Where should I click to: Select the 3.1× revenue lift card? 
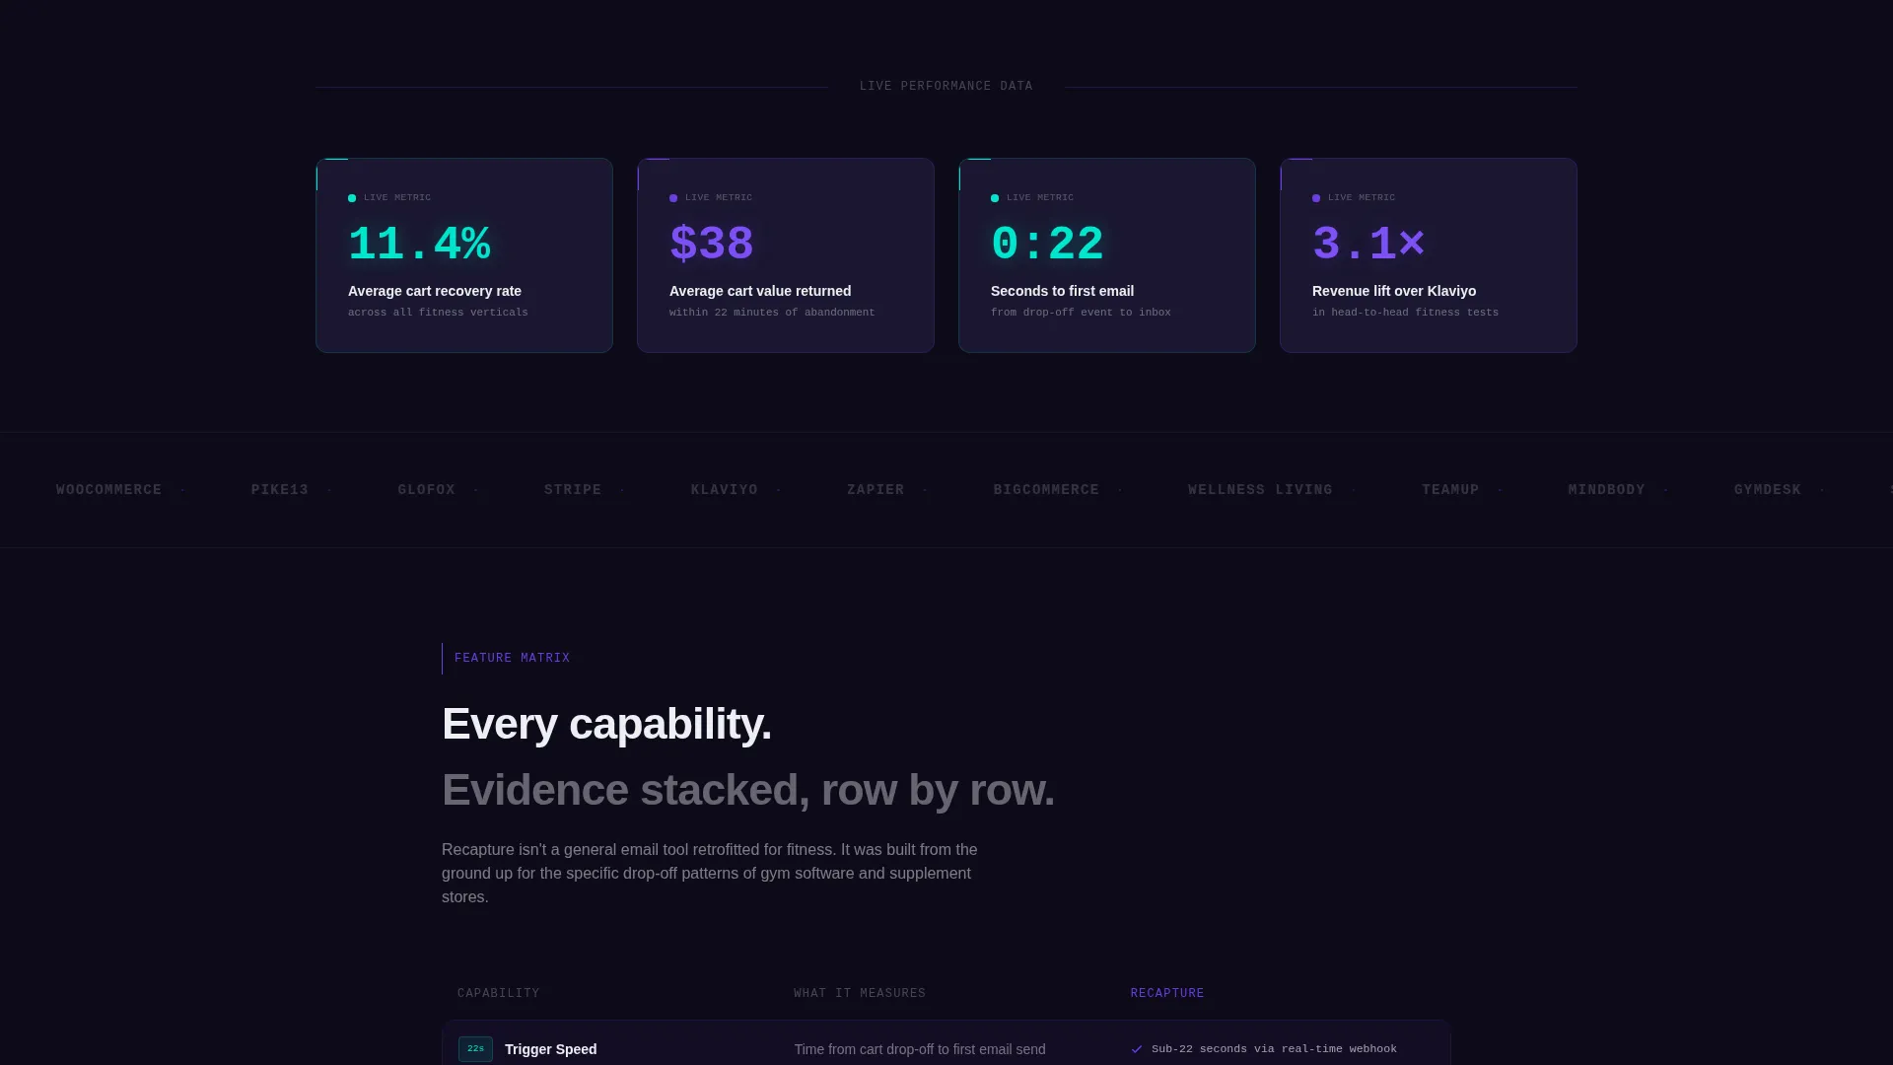tap(1429, 255)
